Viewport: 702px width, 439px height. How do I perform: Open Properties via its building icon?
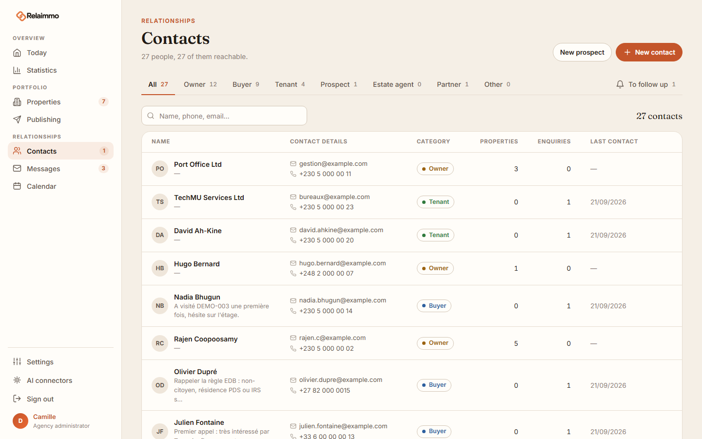(17, 102)
